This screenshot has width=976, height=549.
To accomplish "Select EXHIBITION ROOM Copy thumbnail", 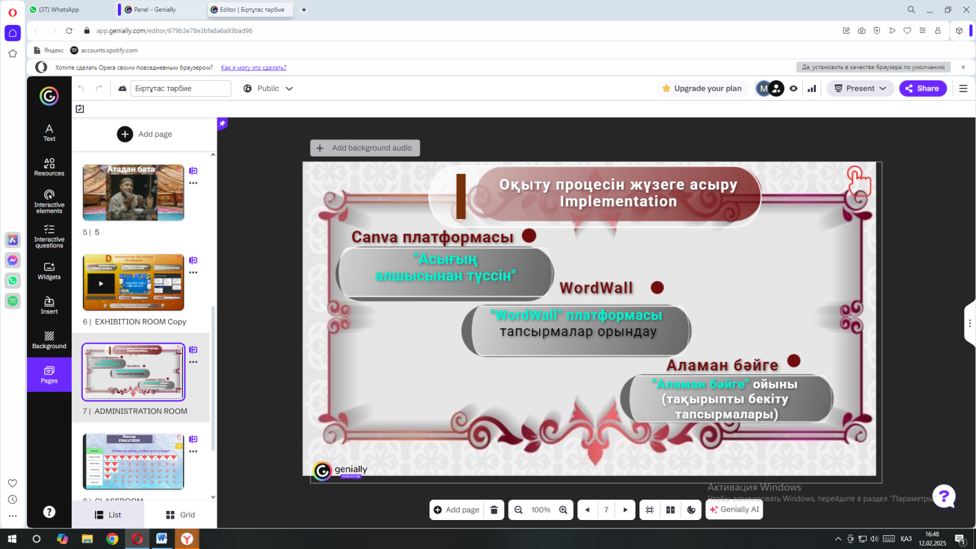I will [133, 282].
